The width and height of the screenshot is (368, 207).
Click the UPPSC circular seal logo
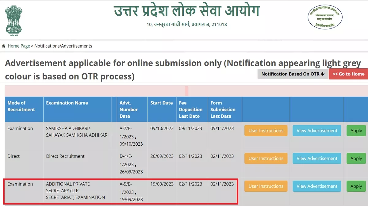coord(325,17)
